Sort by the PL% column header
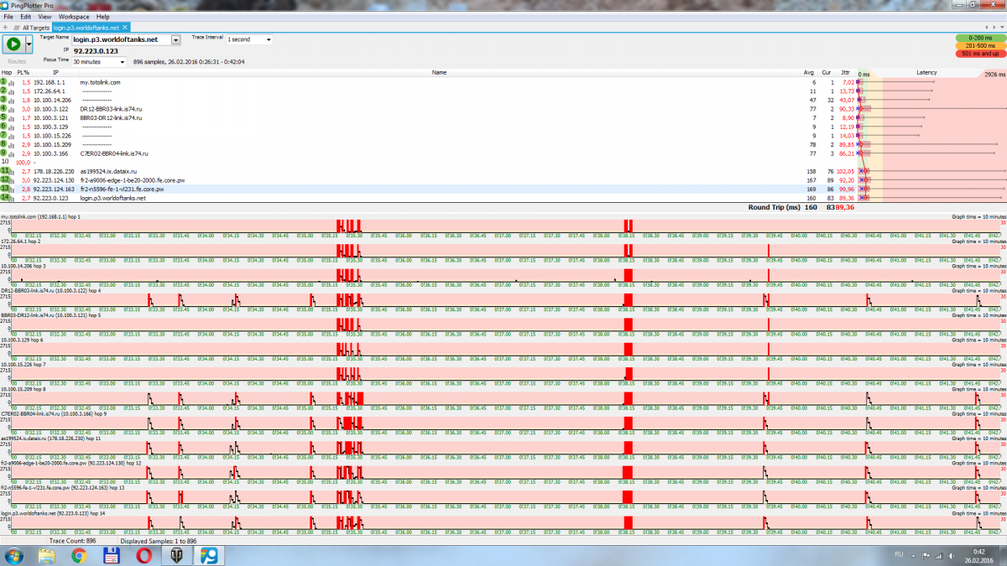Screen dimensions: 1007x566 [x=23, y=73]
